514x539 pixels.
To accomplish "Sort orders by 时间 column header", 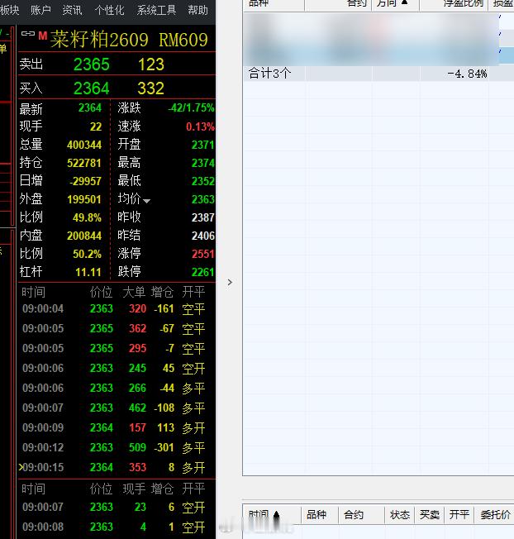I will click(271, 514).
